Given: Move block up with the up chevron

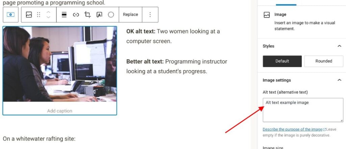Looking at the screenshot, I should (48, 12).
